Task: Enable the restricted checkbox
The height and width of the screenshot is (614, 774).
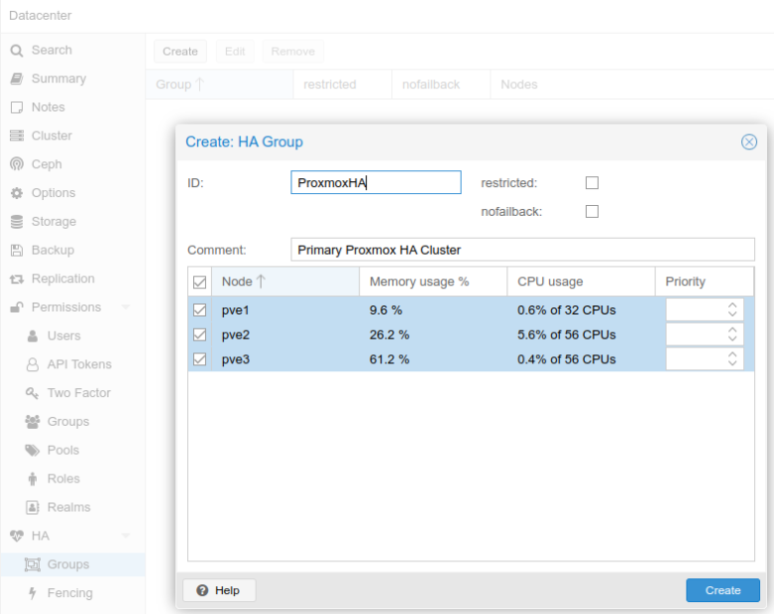Action: (x=592, y=183)
